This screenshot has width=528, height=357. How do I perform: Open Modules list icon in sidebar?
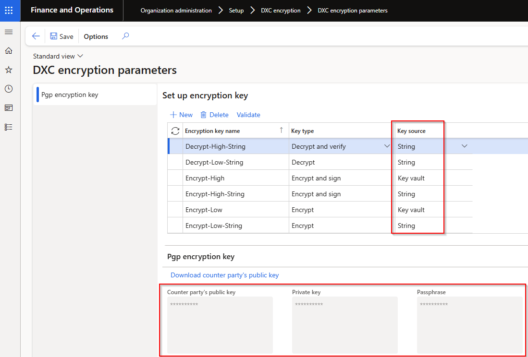tap(8, 127)
